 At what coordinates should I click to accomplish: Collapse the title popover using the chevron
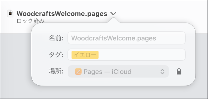pyautogui.click(x=113, y=13)
